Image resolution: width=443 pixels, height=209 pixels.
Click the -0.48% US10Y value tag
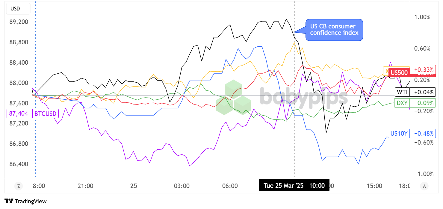pos(423,133)
